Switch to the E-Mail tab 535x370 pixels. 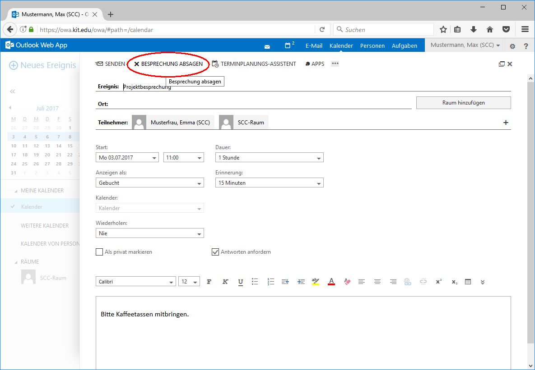click(x=314, y=46)
